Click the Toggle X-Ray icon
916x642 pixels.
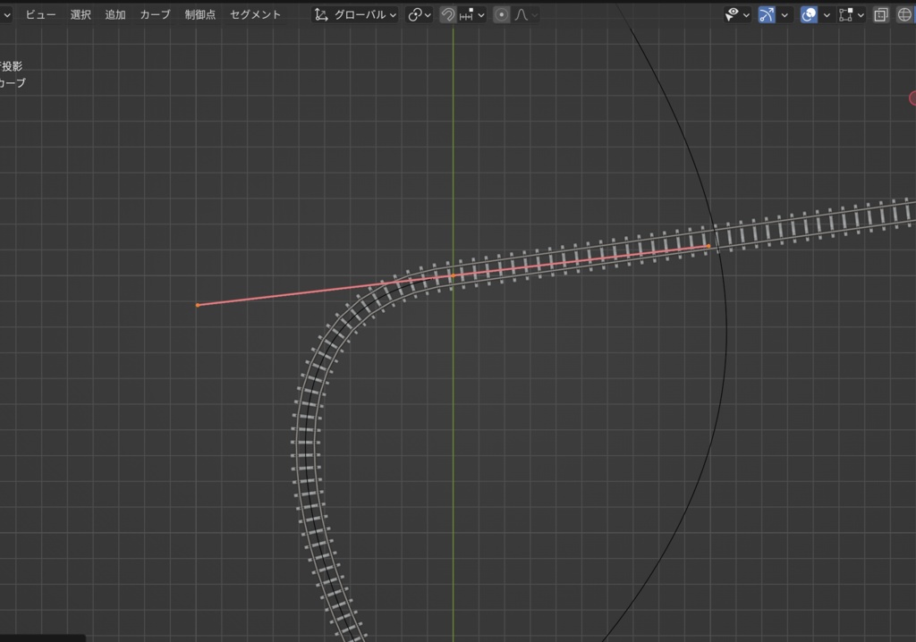coord(880,14)
